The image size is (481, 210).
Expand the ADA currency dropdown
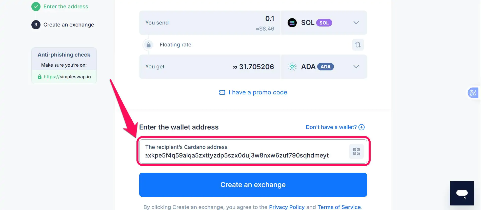pyautogui.click(x=356, y=67)
